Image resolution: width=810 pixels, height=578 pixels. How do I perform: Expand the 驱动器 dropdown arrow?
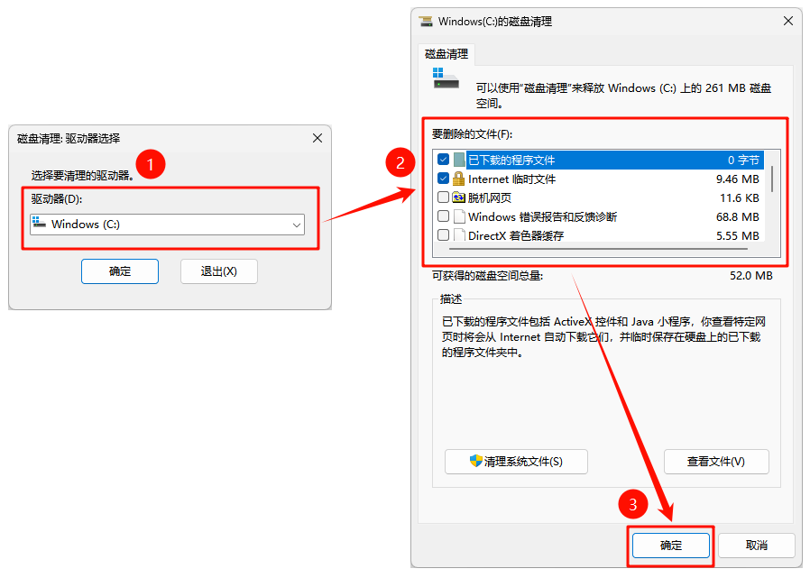pyautogui.click(x=297, y=225)
